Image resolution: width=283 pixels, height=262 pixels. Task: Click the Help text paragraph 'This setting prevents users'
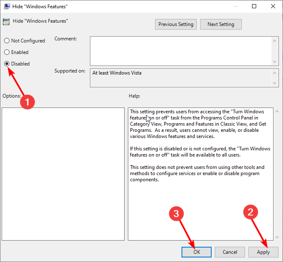click(x=198, y=124)
